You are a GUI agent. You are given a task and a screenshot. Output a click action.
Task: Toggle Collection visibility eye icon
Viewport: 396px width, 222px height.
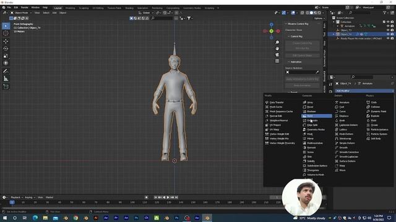tap(388, 22)
